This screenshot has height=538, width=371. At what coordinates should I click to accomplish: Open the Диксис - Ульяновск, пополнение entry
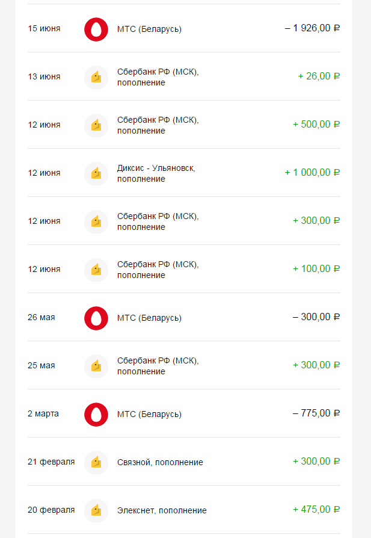[x=156, y=173]
